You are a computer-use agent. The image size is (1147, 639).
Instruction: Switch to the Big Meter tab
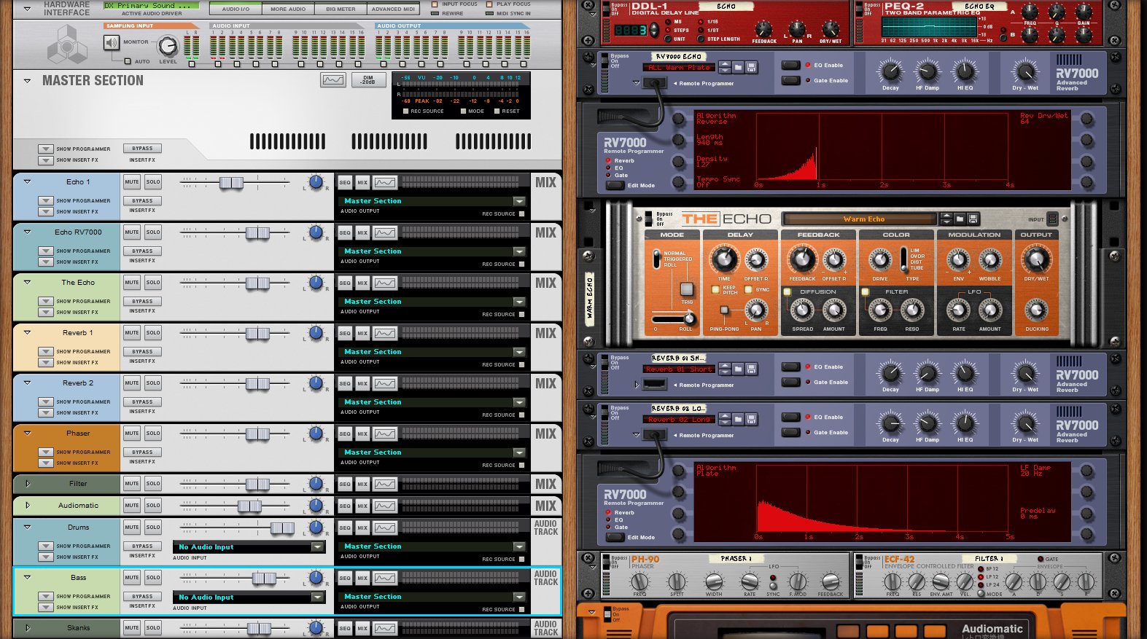tap(341, 9)
